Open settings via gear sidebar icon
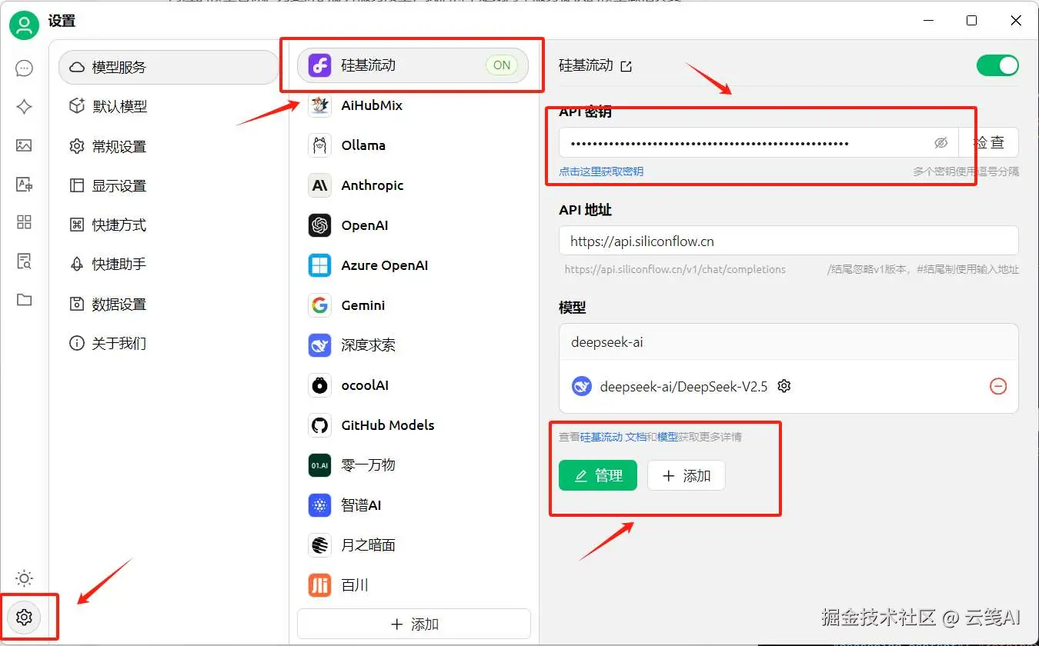Screen dimensions: 1039x646 [24, 617]
